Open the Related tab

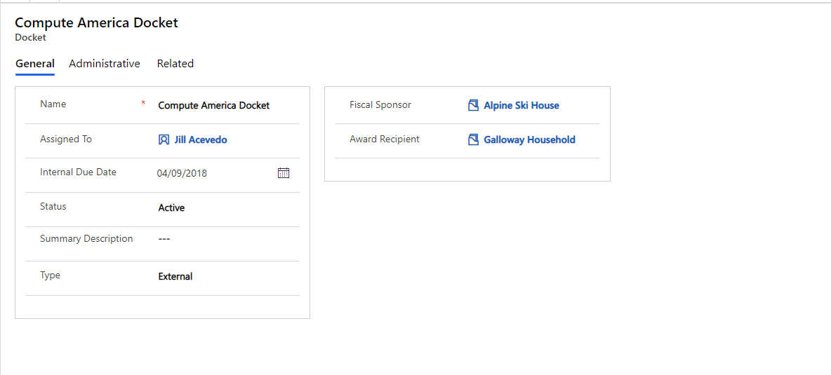point(175,64)
